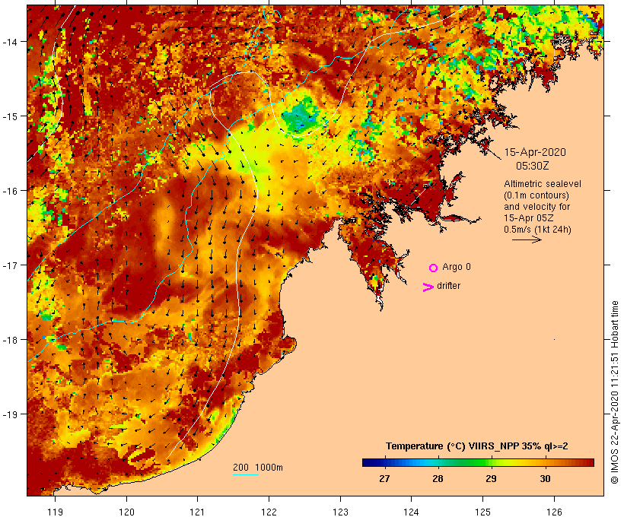
Task: Click the longitude axis label 119
Action: 55,512
